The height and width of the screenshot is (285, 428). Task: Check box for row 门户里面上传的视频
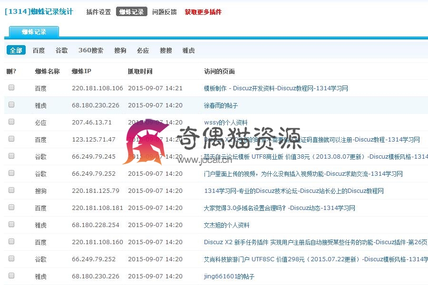pyautogui.click(x=11, y=173)
